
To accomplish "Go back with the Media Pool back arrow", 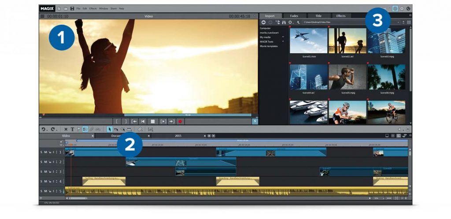I will click(x=263, y=22).
